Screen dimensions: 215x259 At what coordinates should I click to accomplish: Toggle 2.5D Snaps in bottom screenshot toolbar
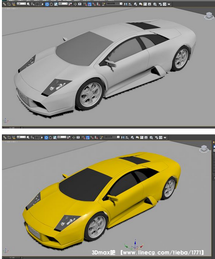[83, 137]
